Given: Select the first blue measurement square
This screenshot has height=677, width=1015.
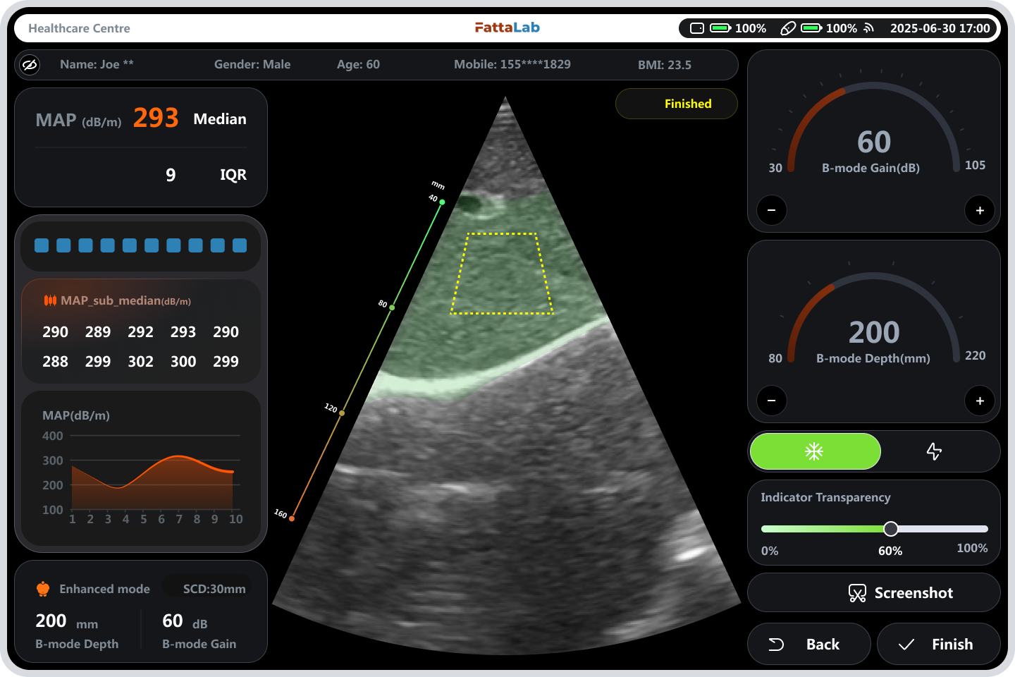Looking at the screenshot, I should pos(42,245).
